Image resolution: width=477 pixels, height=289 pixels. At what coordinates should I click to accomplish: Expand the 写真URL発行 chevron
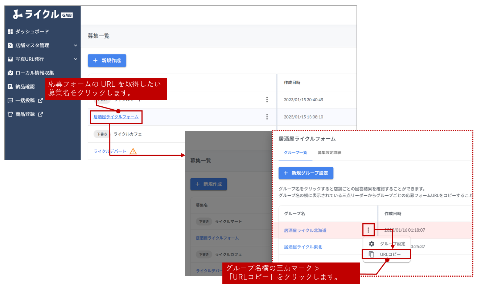point(75,59)
